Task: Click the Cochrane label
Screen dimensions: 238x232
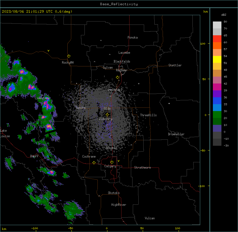Action: pyautogui.click(x=89, y=157)
